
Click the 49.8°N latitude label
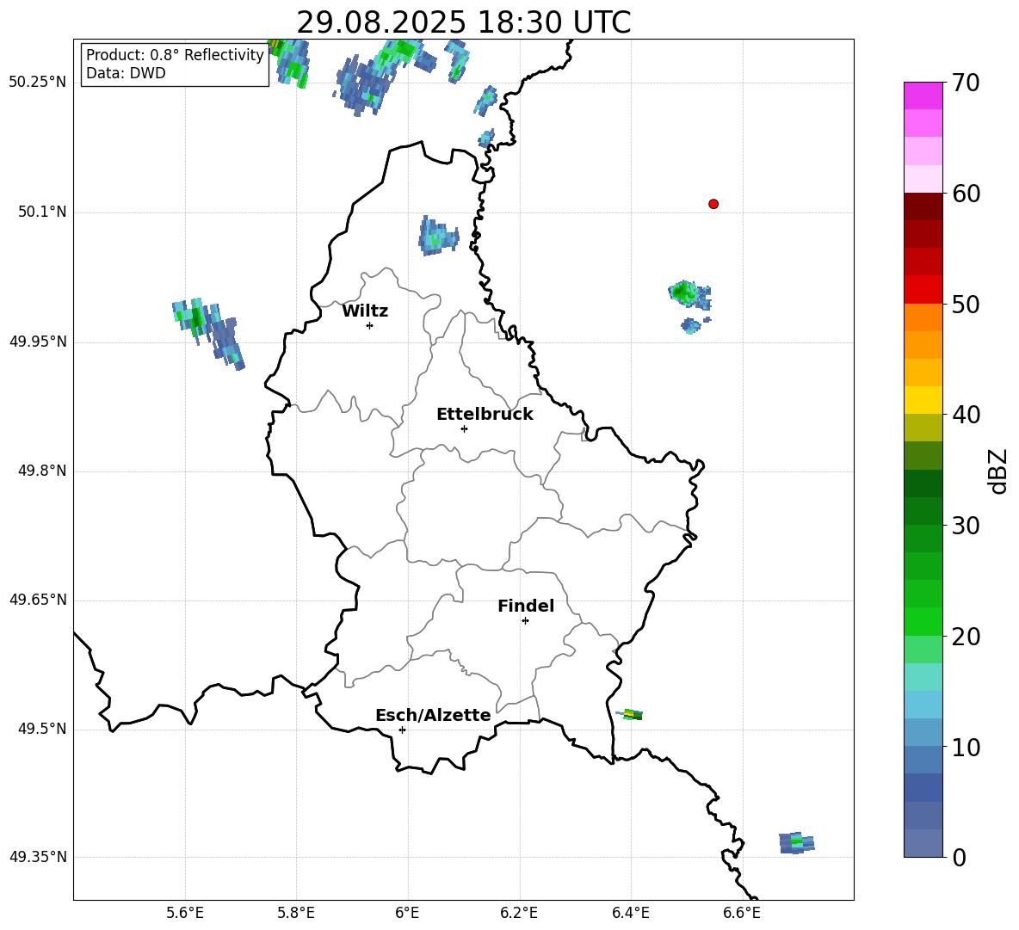pyautogui.click(x=41, y=471)
